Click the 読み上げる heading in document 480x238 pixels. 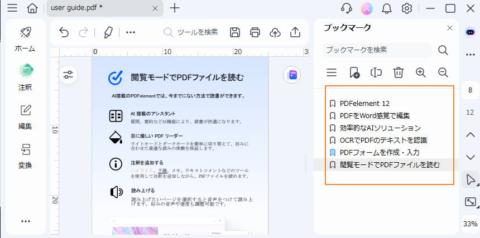coord(142,190)
